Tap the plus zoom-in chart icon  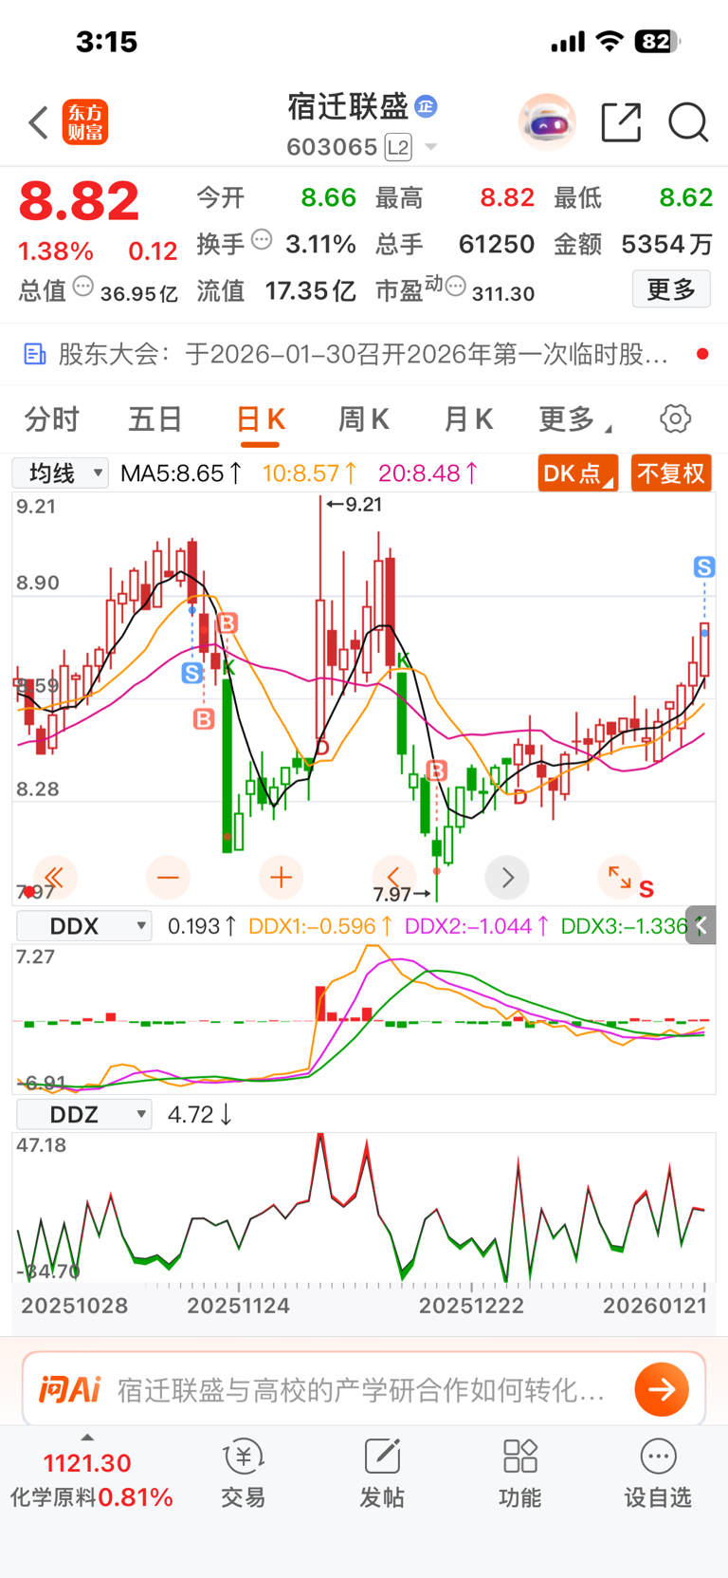281,878
